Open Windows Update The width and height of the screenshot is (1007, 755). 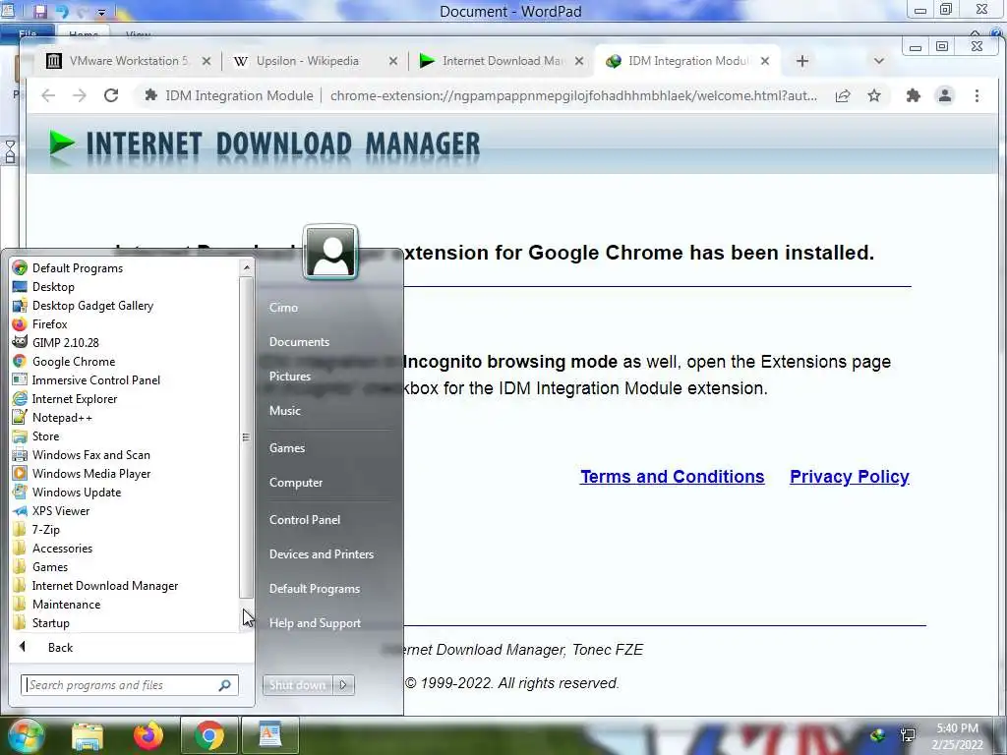tap(77, 492)
